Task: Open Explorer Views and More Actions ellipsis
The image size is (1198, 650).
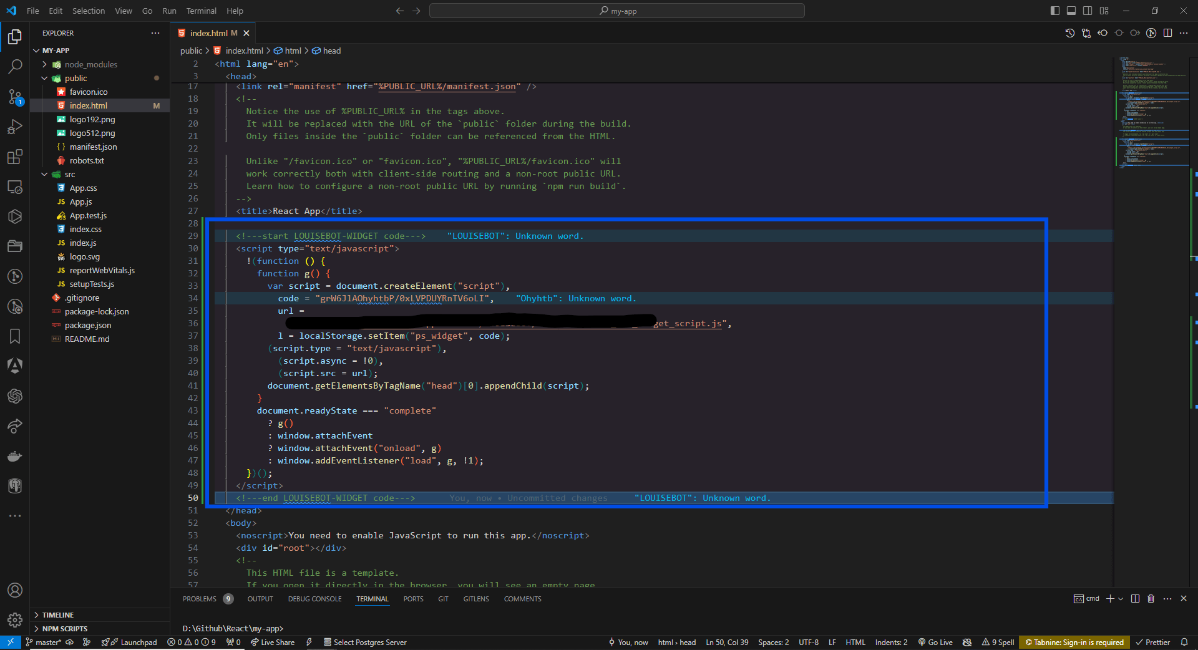Action: [x=155, y=33]
